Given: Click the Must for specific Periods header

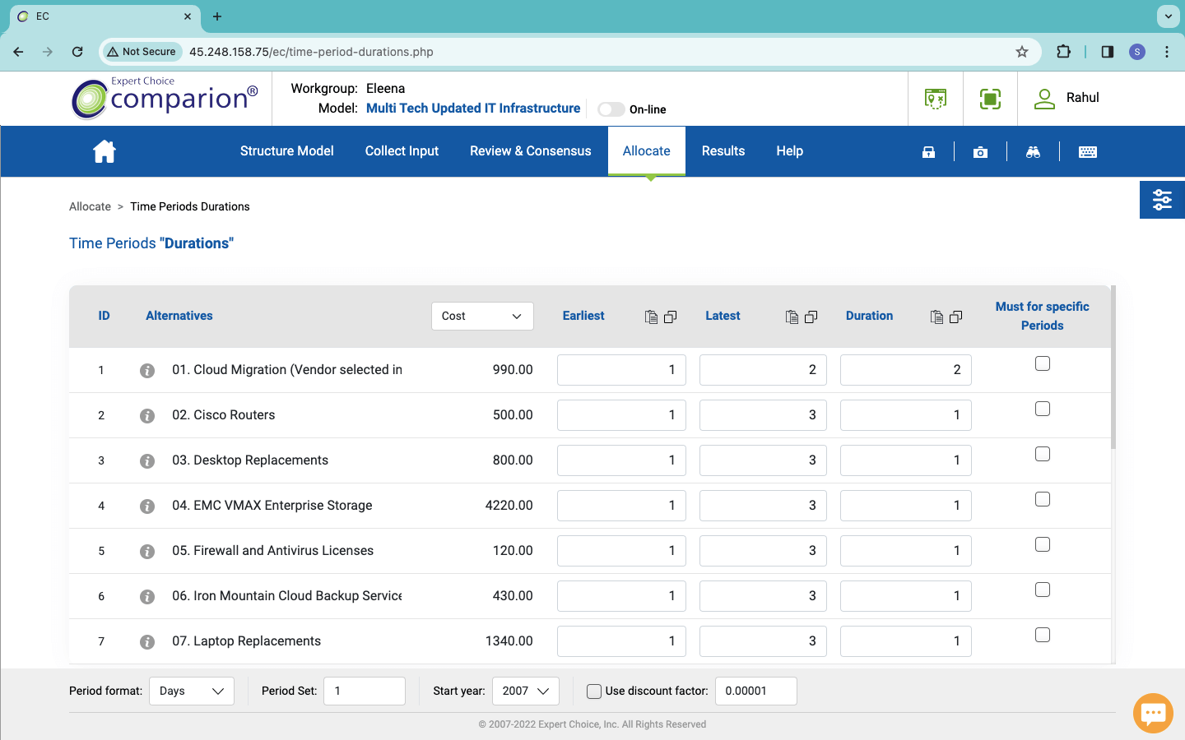Looking at the screenshot, I should pos(1043,316).
